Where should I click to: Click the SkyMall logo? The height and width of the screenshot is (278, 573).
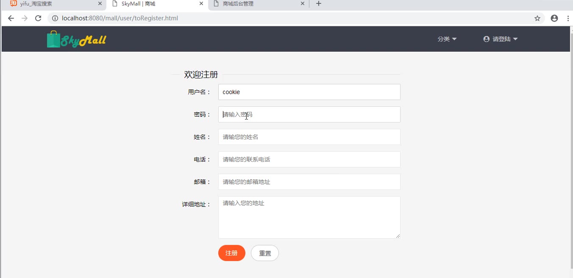tap(76, 39)
